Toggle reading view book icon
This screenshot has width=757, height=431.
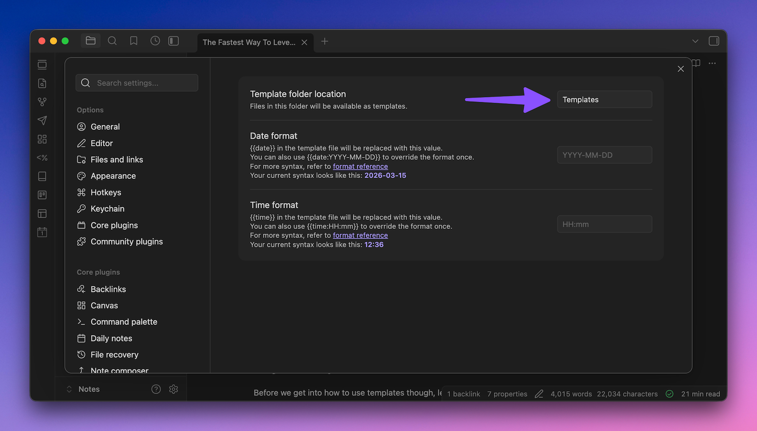[x=696, y=63]
